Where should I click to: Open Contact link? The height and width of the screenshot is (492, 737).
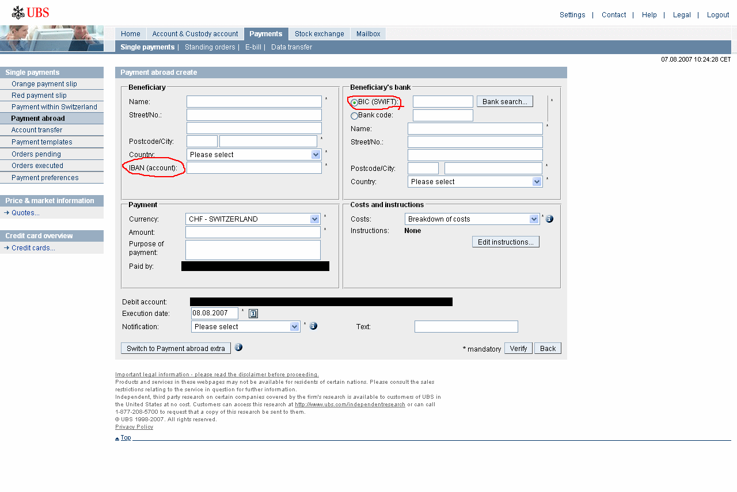614,15
